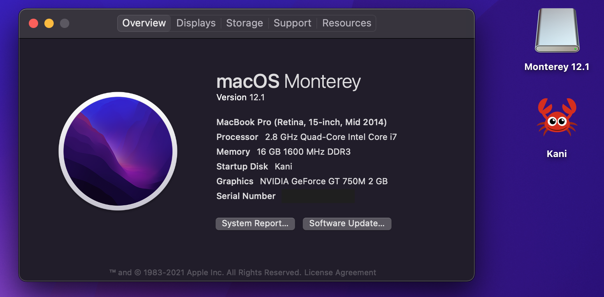Switch to the Overview tab
This screenshot has width=604, height=297.
(x=144, y=23)
